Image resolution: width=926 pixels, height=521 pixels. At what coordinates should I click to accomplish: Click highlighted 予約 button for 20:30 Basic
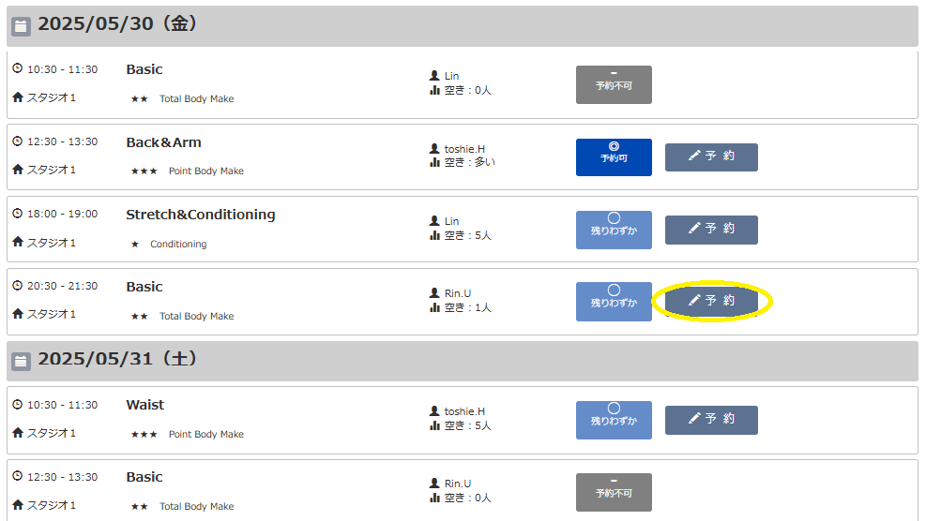[x=711, y=302]
